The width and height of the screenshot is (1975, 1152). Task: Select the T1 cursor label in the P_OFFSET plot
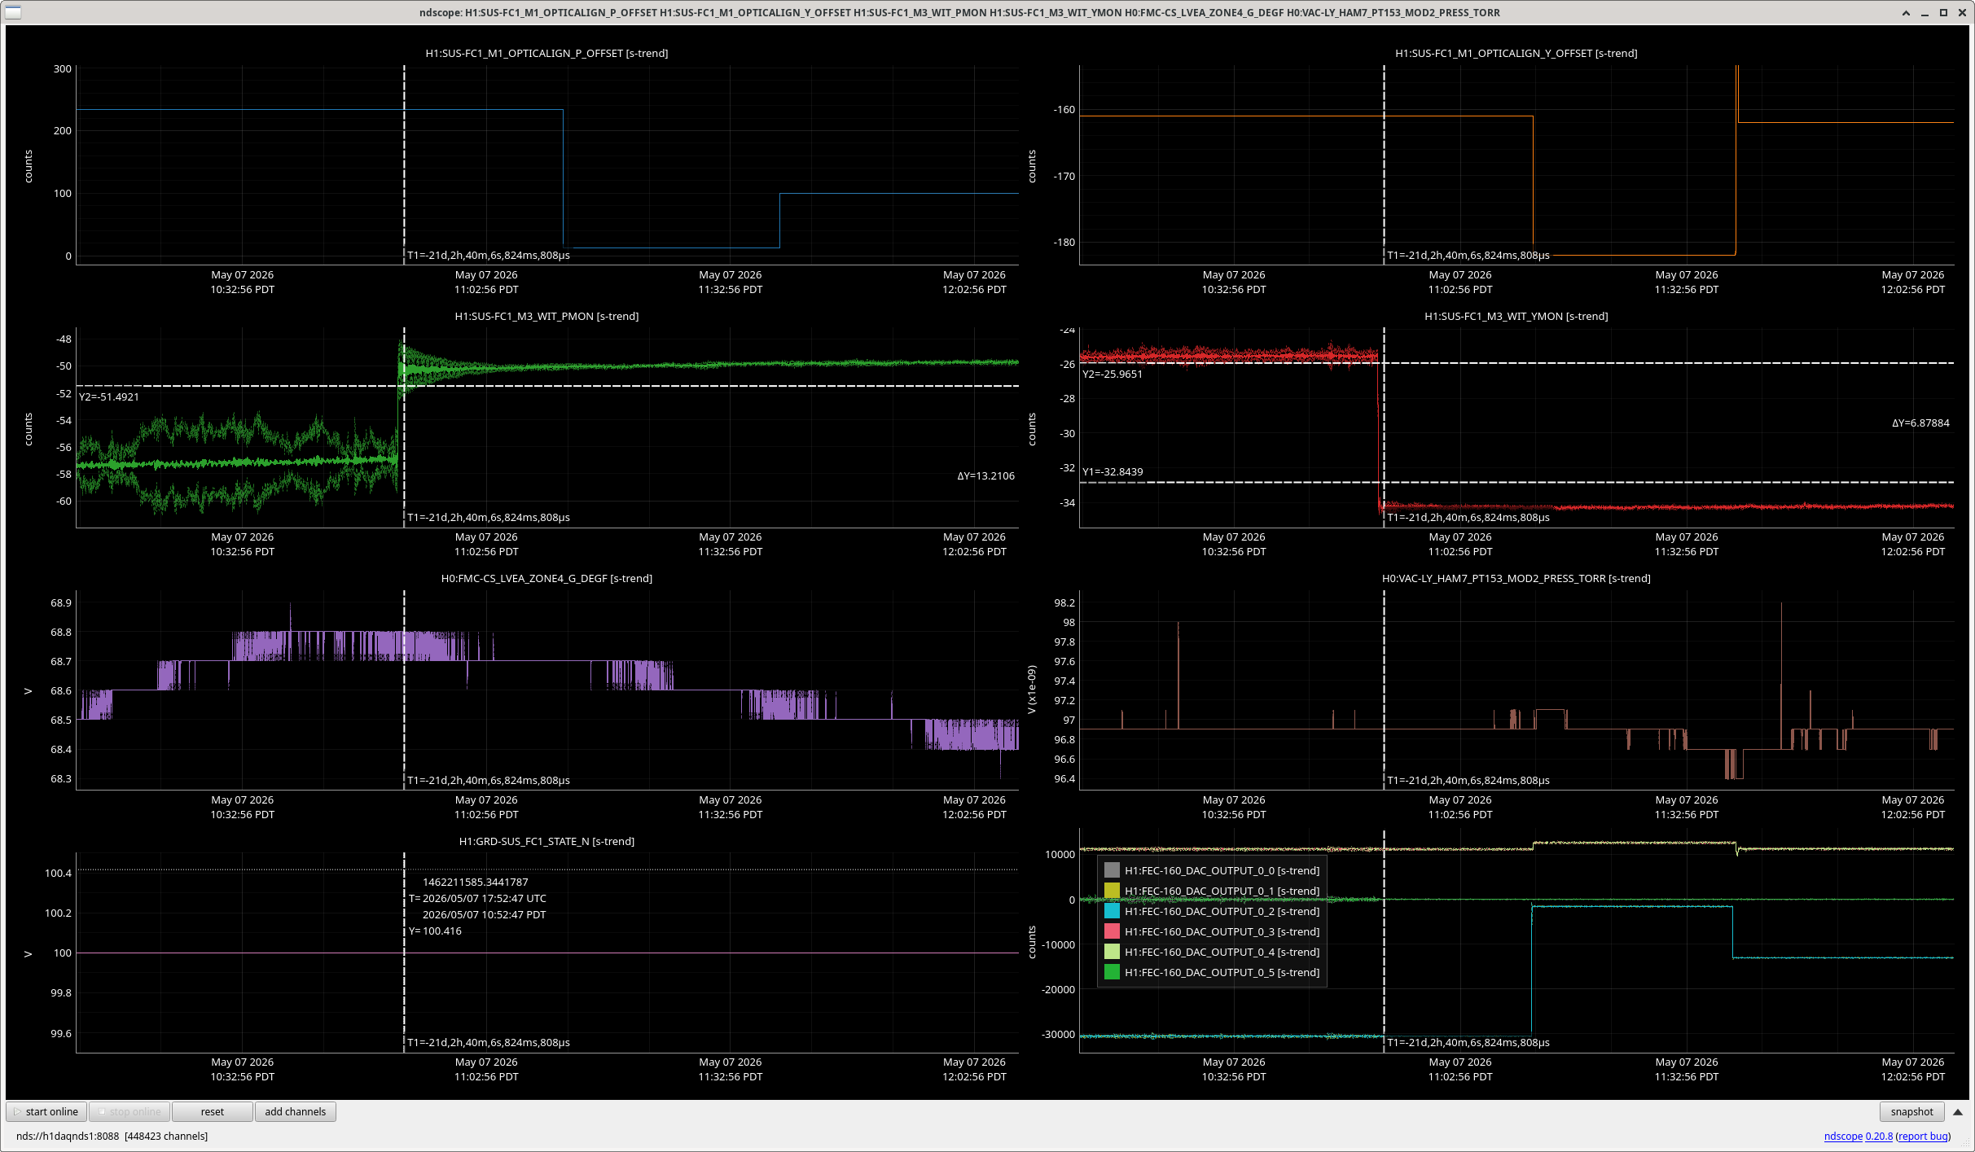click(489, 255)
